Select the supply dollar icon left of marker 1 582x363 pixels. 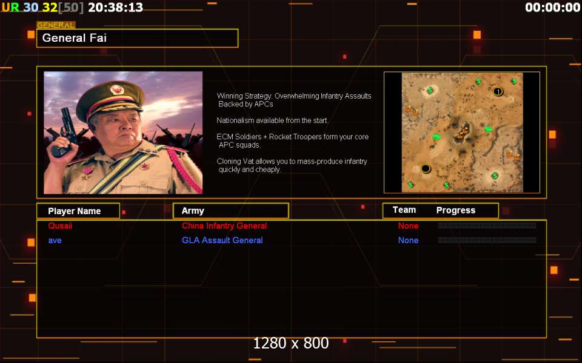click(x=479, y=81)
